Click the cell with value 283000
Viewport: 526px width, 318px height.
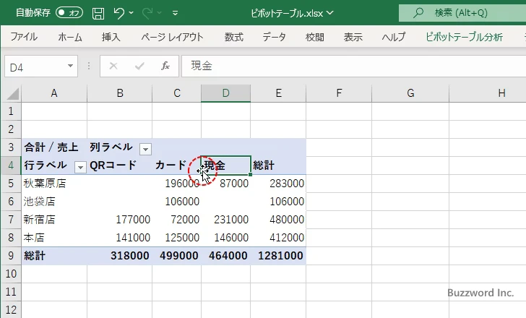[278, 184]
